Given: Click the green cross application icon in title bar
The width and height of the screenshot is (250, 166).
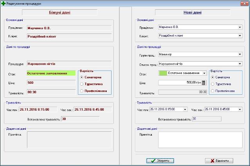Looking at the screenshot, I should (3, 4).
